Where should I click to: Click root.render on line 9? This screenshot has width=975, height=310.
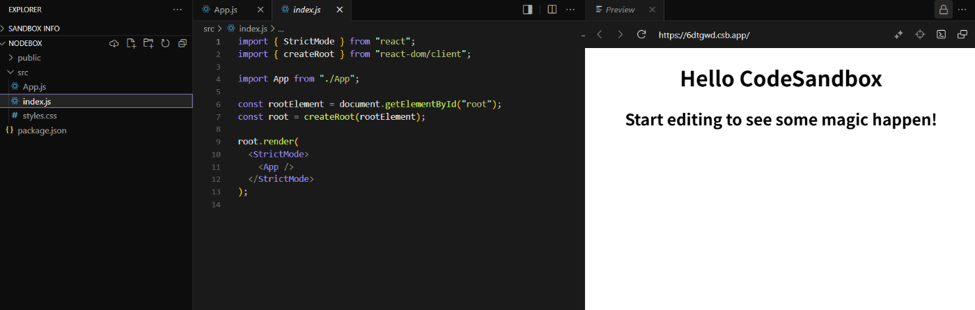pyautogui.click(x=265, y=141)
